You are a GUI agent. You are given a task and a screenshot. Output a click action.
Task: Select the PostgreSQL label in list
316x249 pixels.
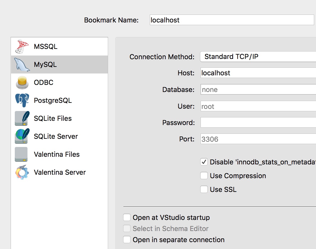(x=53, y=100)
